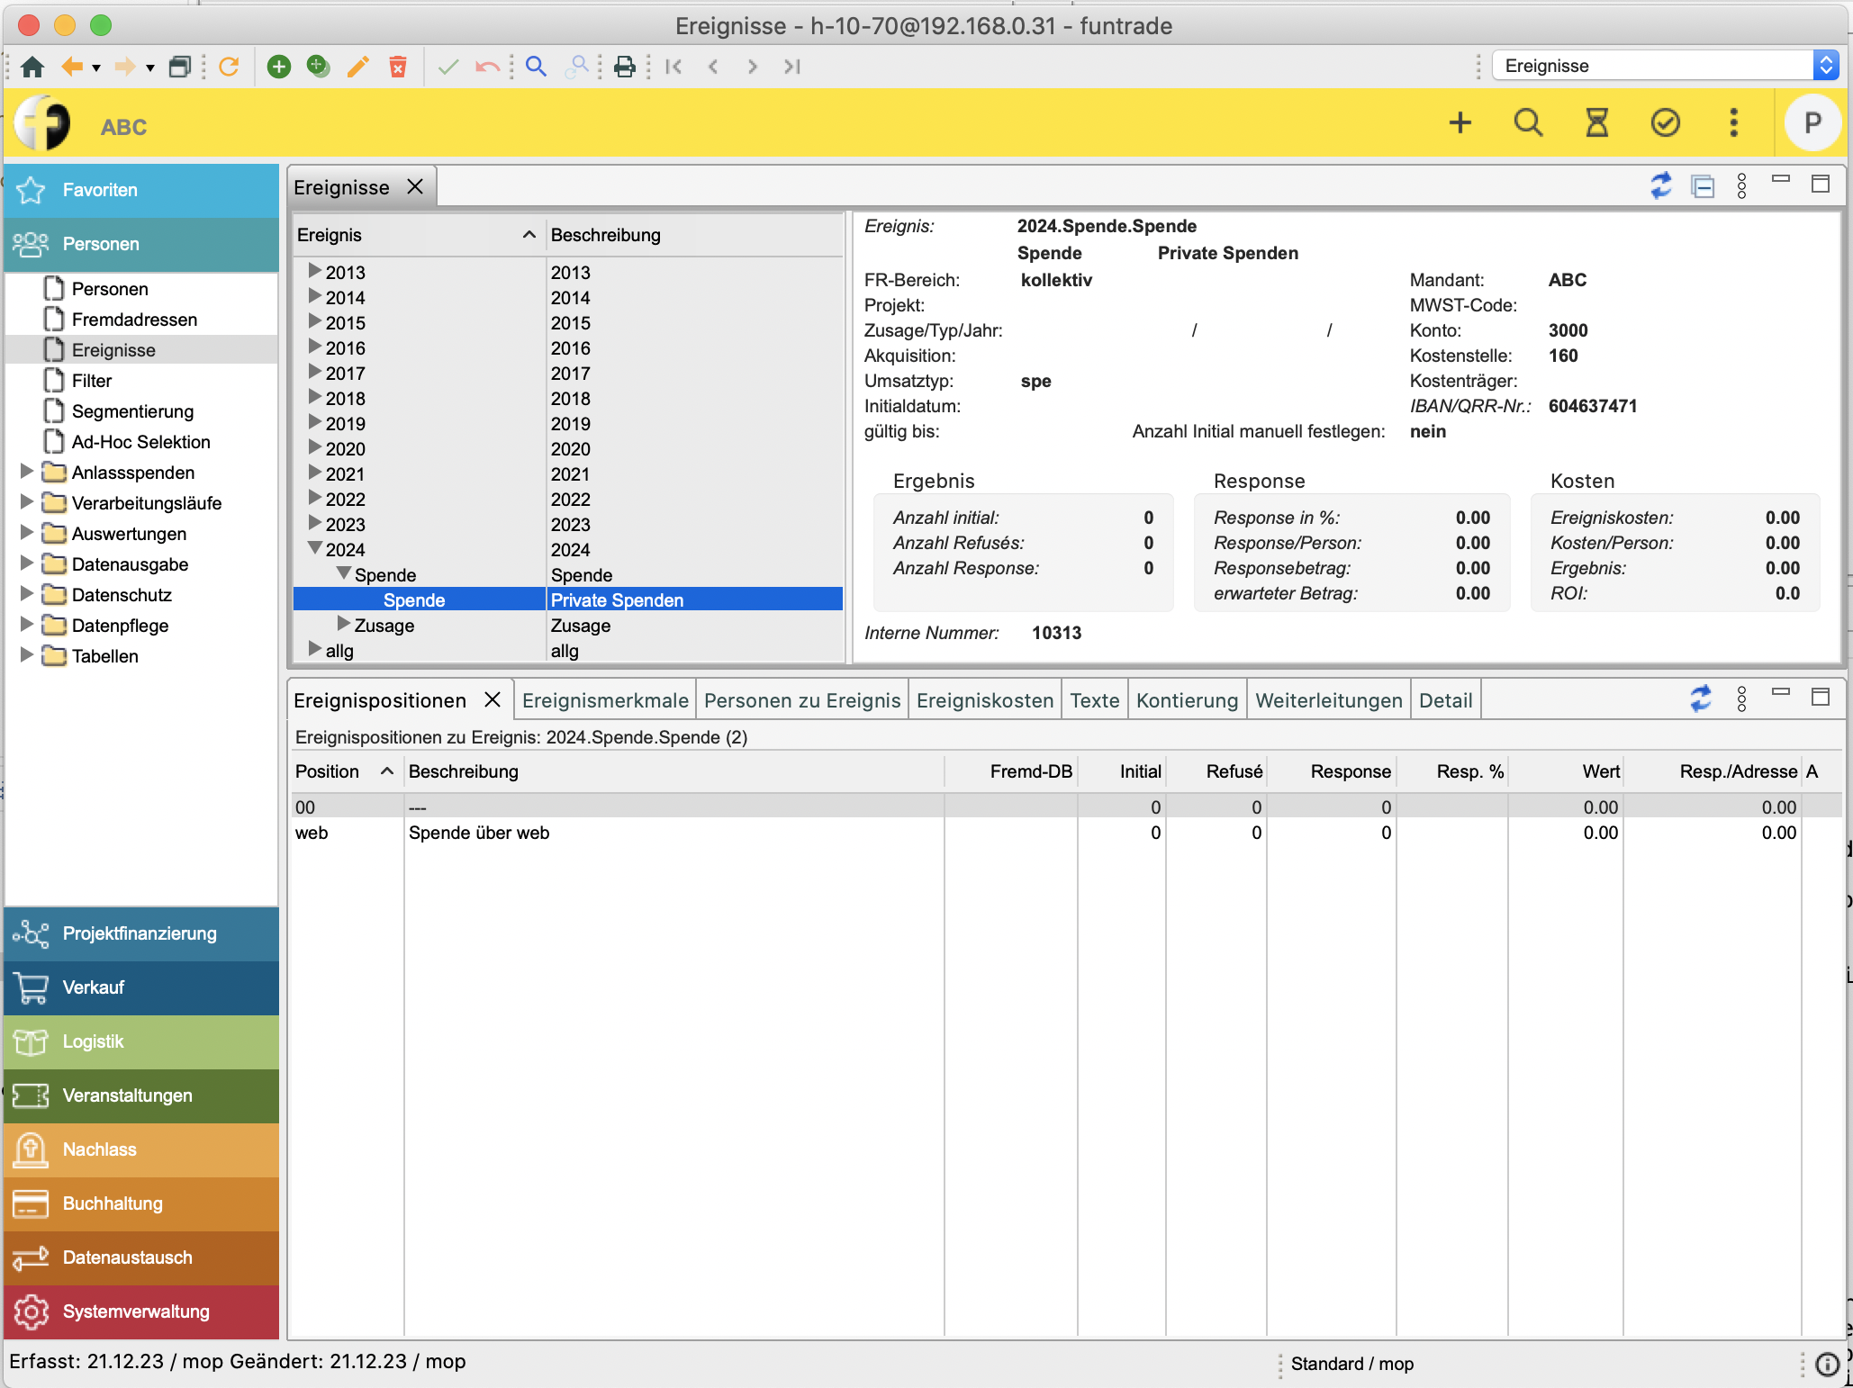Expand the 2023 tree node
The image size is (1853, 1388).
pos(314,523)
